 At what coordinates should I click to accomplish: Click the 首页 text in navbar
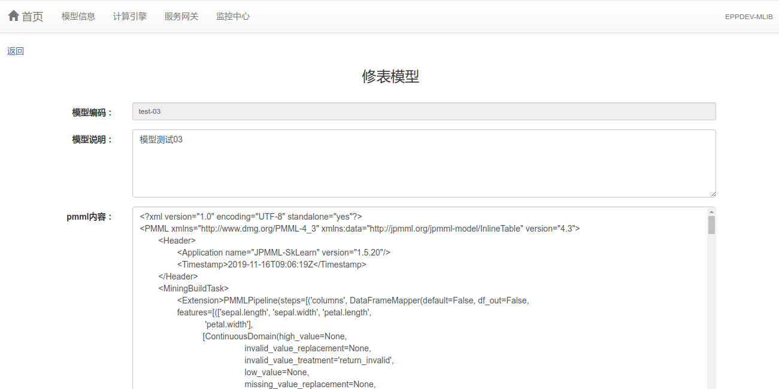click(32, 17)
